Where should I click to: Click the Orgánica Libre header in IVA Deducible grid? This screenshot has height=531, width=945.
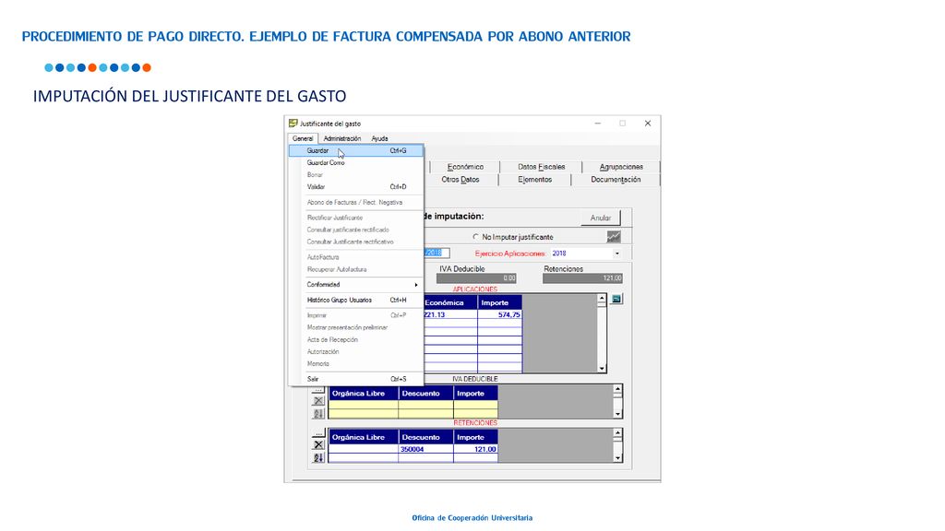click(x=364, y=394)
